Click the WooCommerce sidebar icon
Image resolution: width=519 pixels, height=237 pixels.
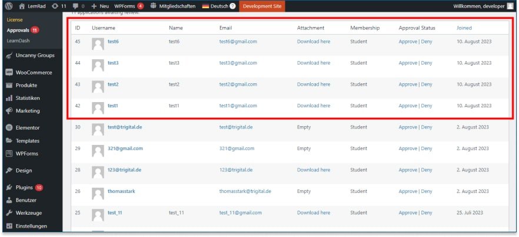[9, 73]
